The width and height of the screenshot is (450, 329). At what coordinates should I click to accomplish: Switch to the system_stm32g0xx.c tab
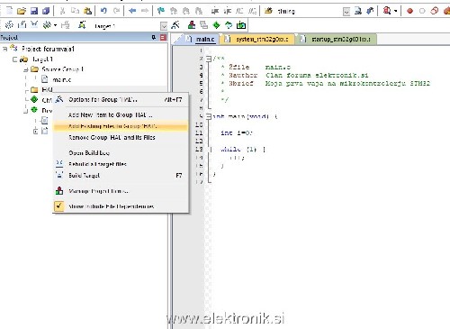257,40
